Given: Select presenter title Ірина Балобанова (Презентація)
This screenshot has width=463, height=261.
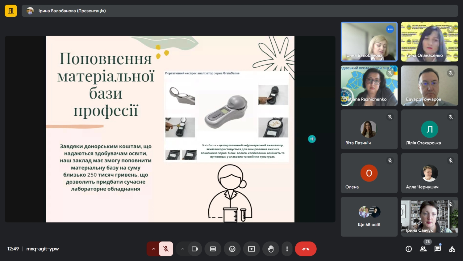Looking at the screenshot, I should (x=72, y=11).
